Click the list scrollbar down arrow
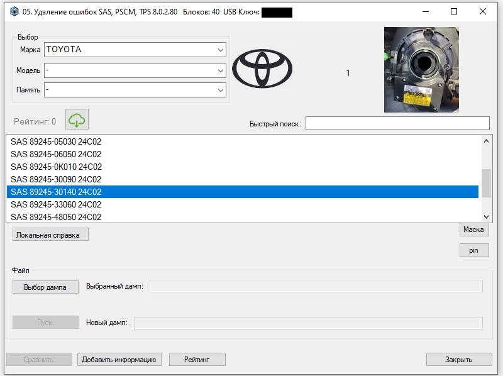Viewport: 503px width, 376px height. [486, 217]
